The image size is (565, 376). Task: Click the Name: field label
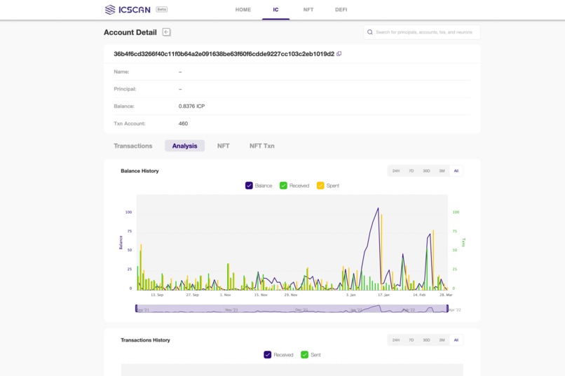pos(121,71)
